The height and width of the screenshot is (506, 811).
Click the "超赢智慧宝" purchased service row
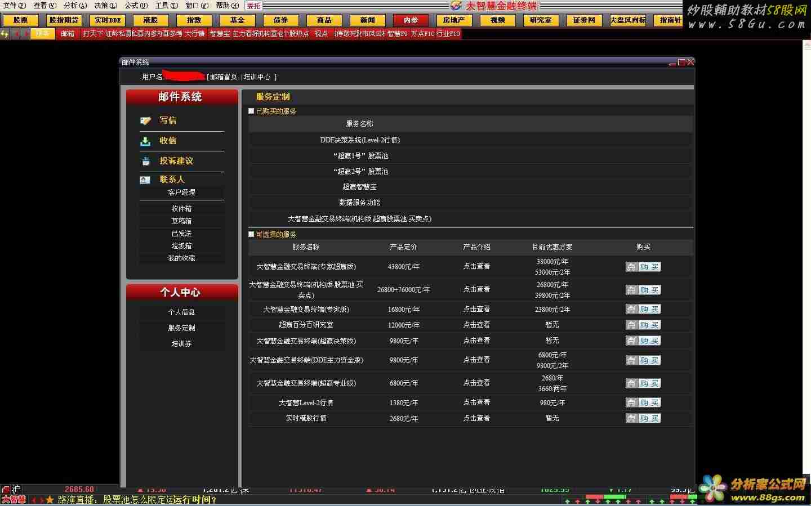(470, 187)
